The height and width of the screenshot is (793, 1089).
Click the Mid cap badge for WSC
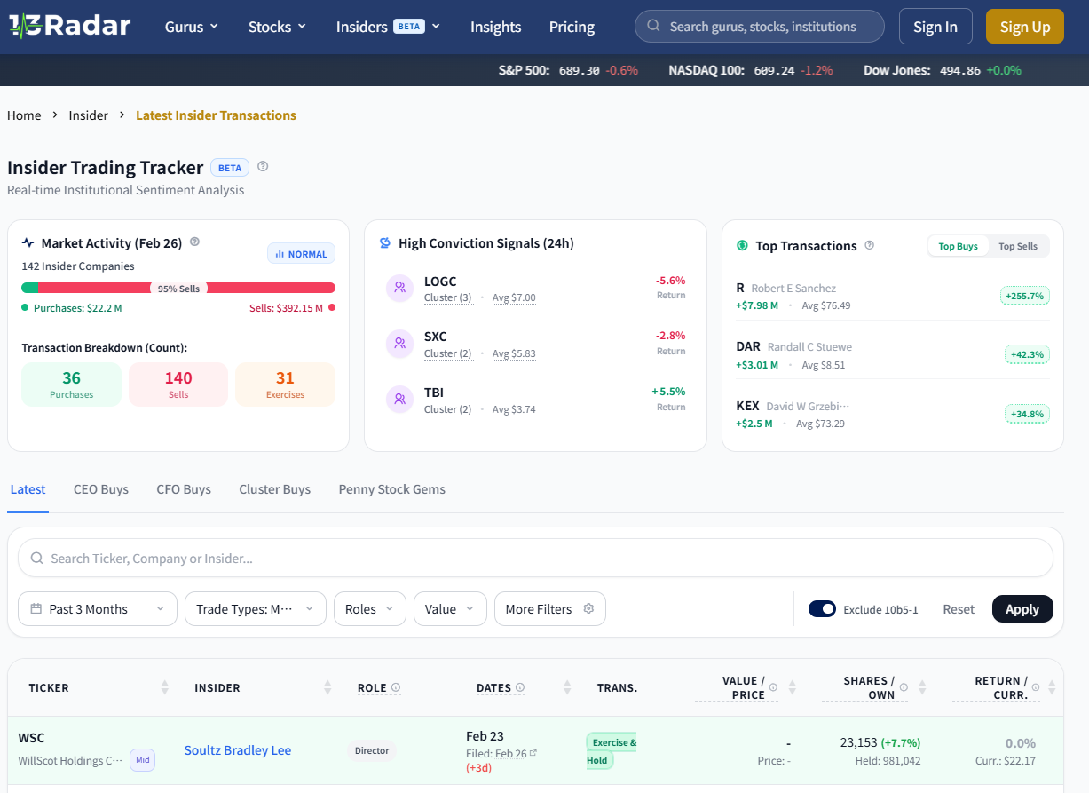[143, 760]
